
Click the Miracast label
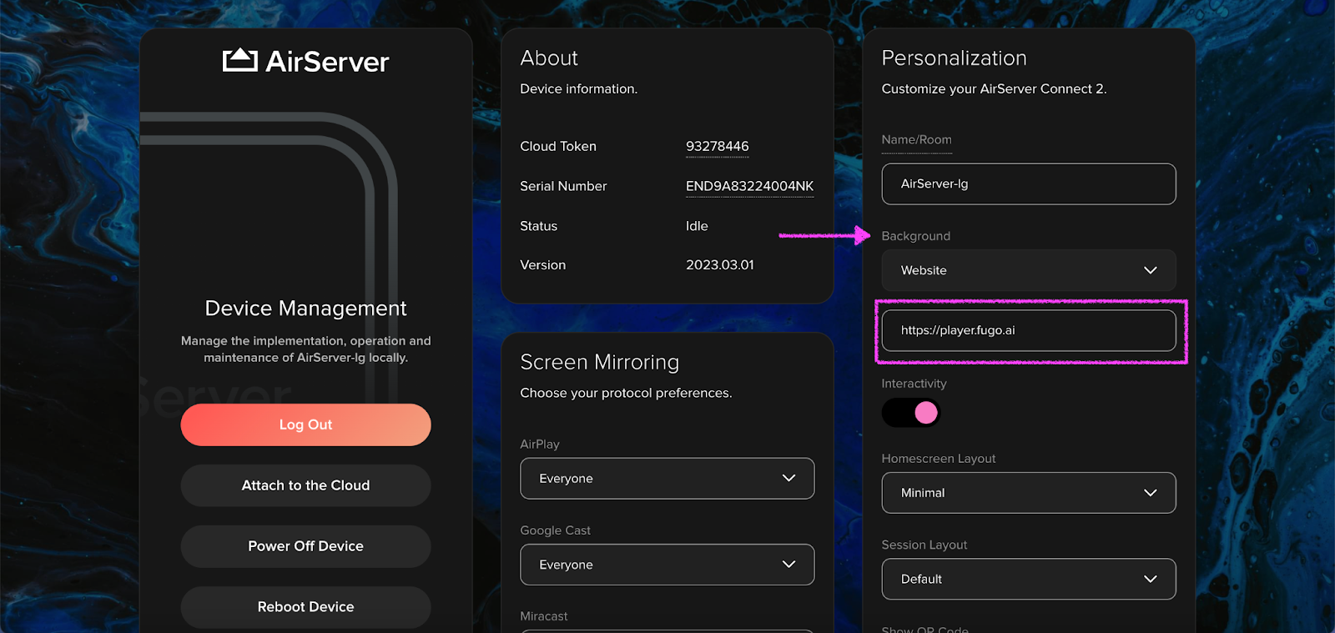tap(544, 616)
